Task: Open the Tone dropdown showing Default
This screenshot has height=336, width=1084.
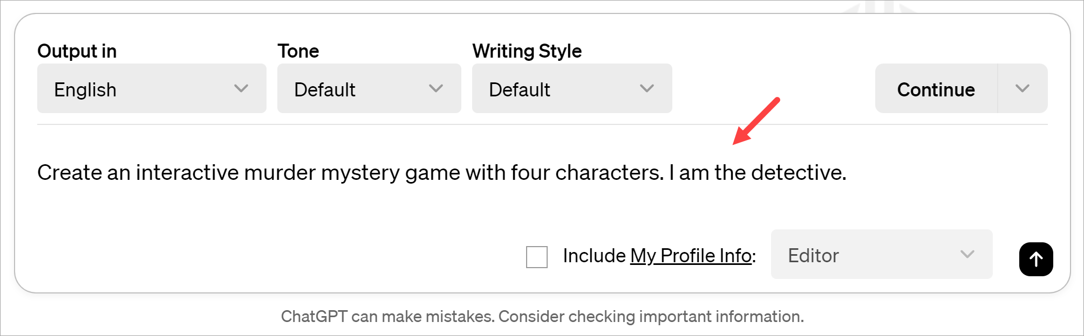Action: [369, 88]
